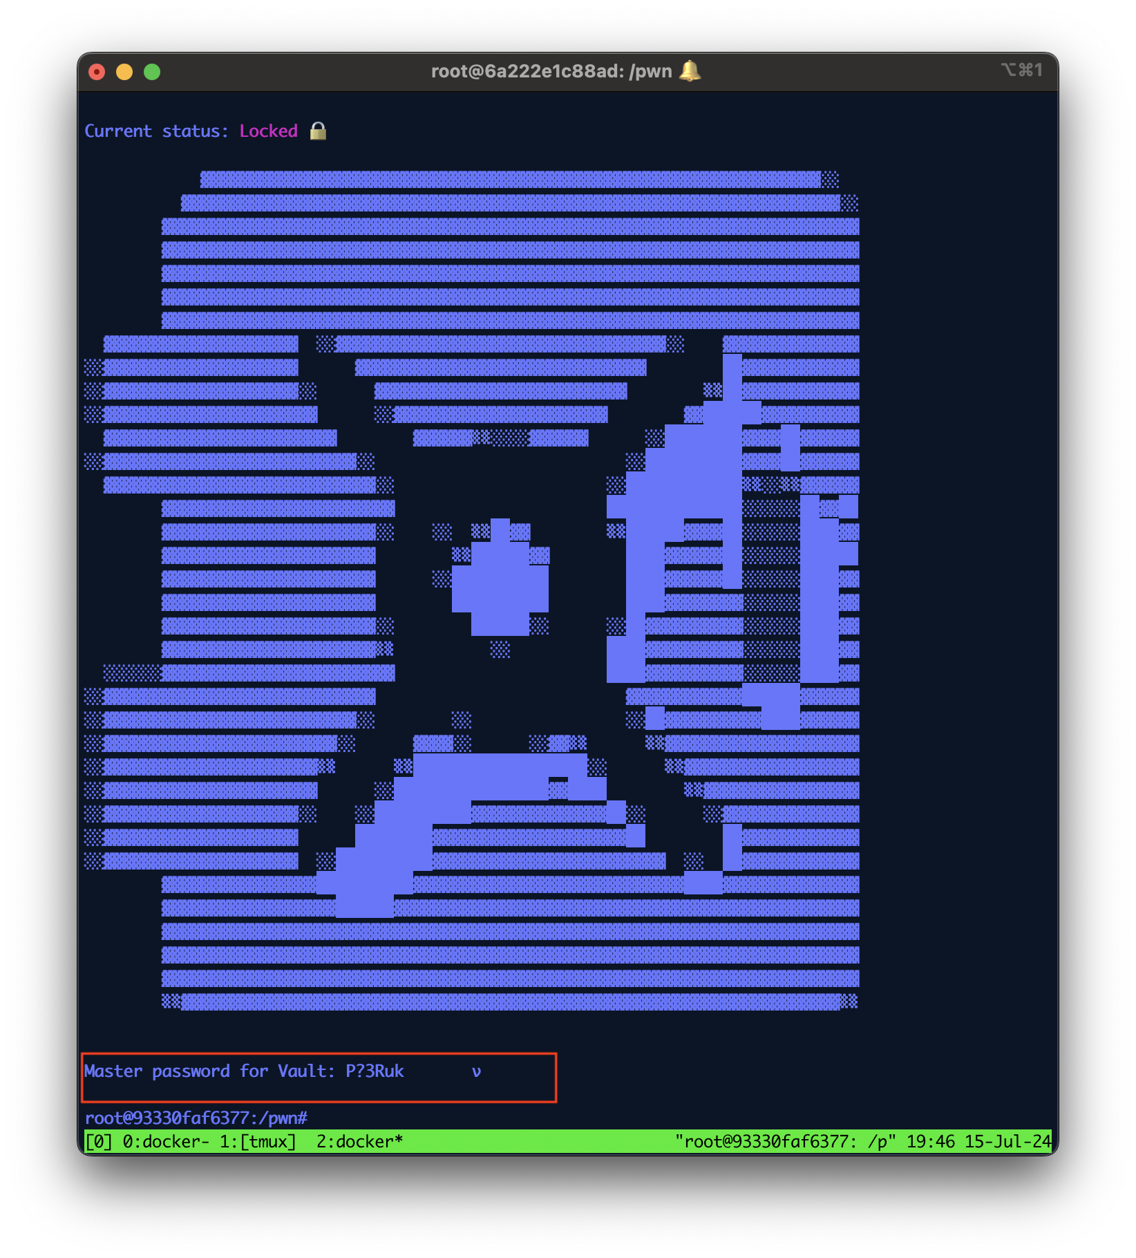
Task: Click the stray 'ν' character after password
Action: (x=476, y=1072)
